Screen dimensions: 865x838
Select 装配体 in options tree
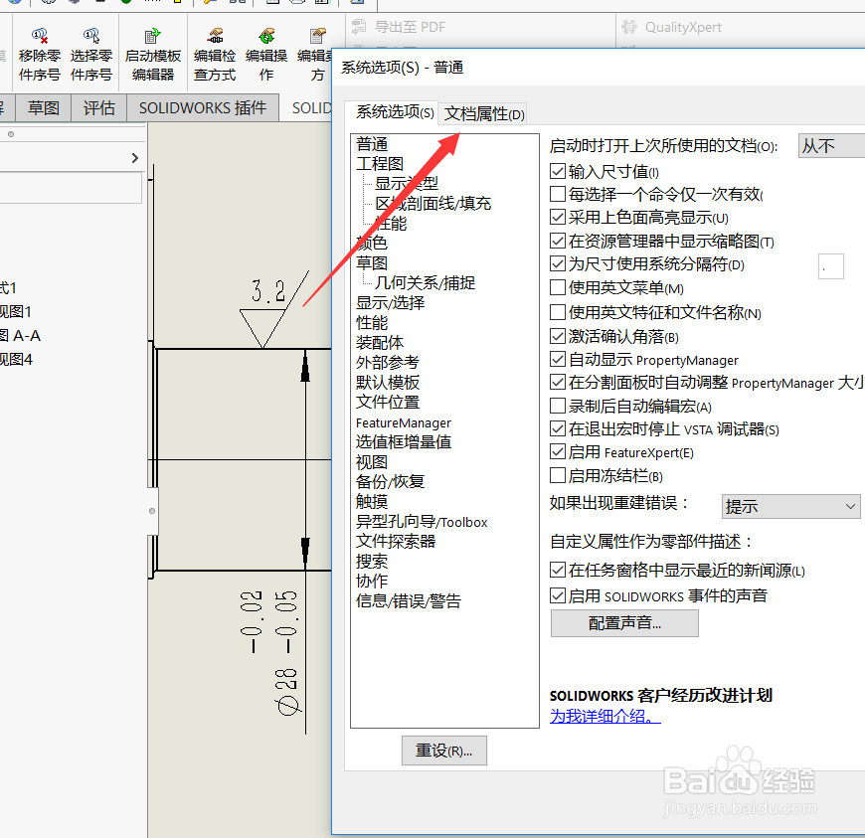point(380,343)
